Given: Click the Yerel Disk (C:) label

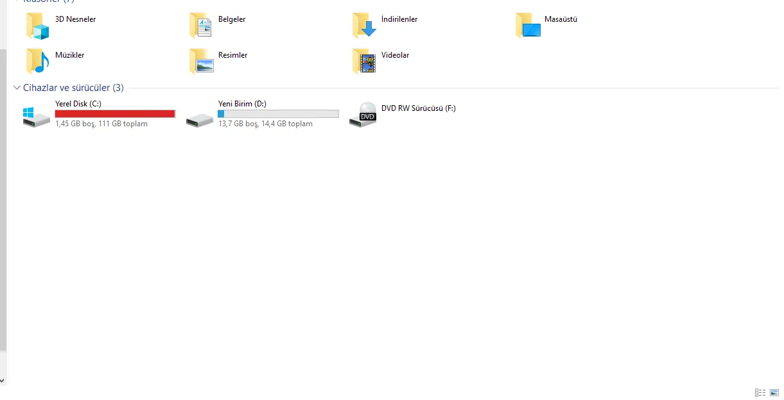Looking at the screenshot, I should (x=78, y=103).
